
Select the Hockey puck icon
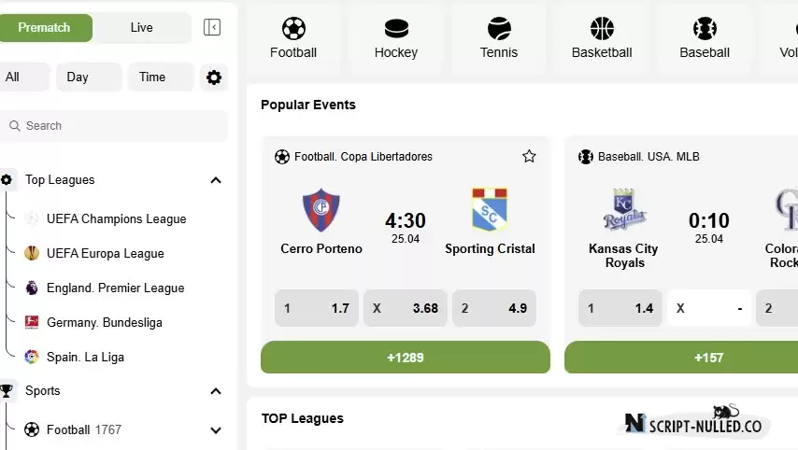click(x=396, y=28)
